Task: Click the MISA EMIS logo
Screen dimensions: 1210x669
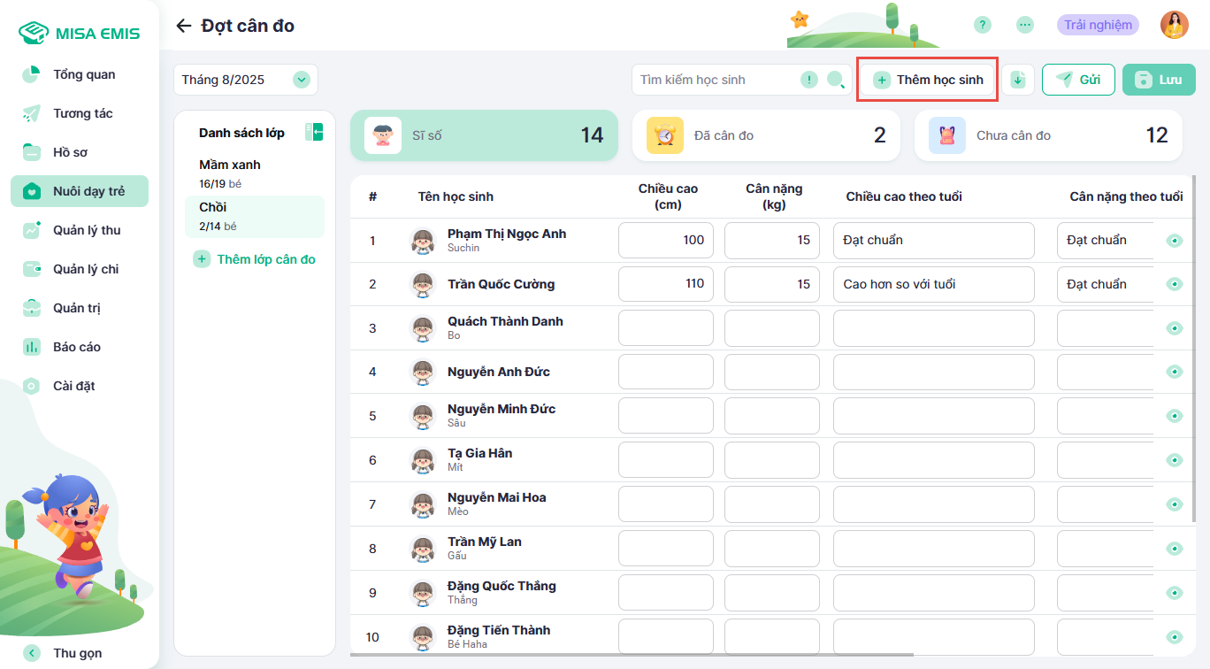Action: 79,34
